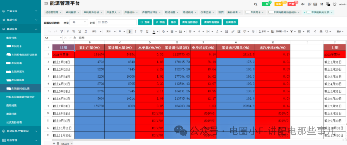Open the A1 name box dropdown
This screenshot has height=145, width=347.
tap(61, 38)
